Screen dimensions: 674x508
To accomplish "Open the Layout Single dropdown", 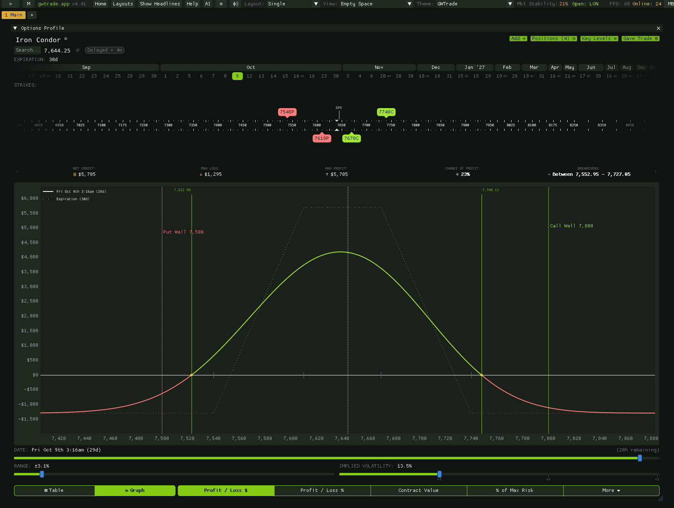I will coord(293,4).
